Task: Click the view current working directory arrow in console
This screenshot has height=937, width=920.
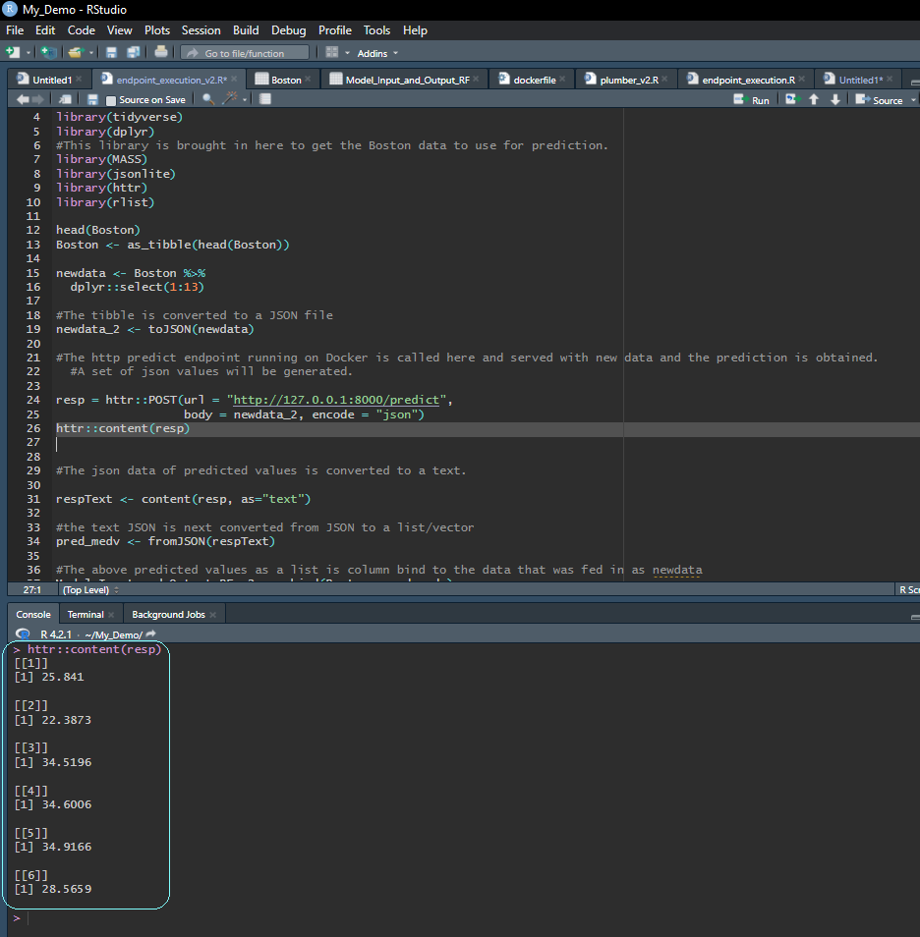Action: pos(151,634)
